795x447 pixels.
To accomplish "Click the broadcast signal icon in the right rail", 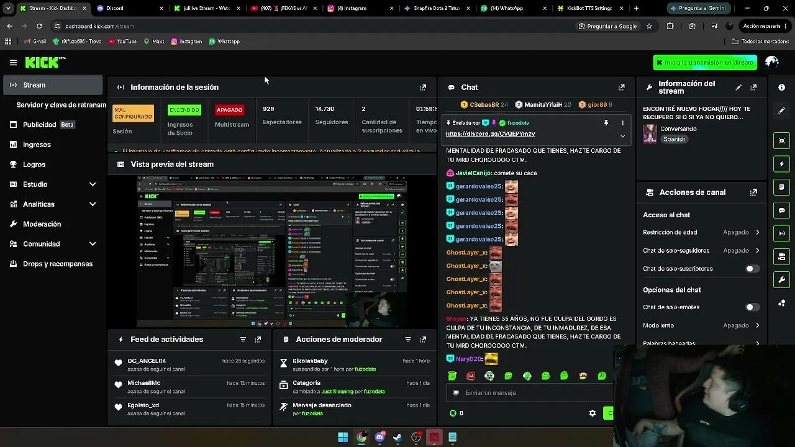I will pyautogui.click(x=782, y=233).
